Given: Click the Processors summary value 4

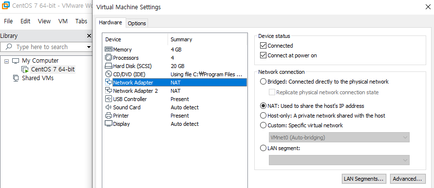Looking at the screenshot, I should point(172,58).
